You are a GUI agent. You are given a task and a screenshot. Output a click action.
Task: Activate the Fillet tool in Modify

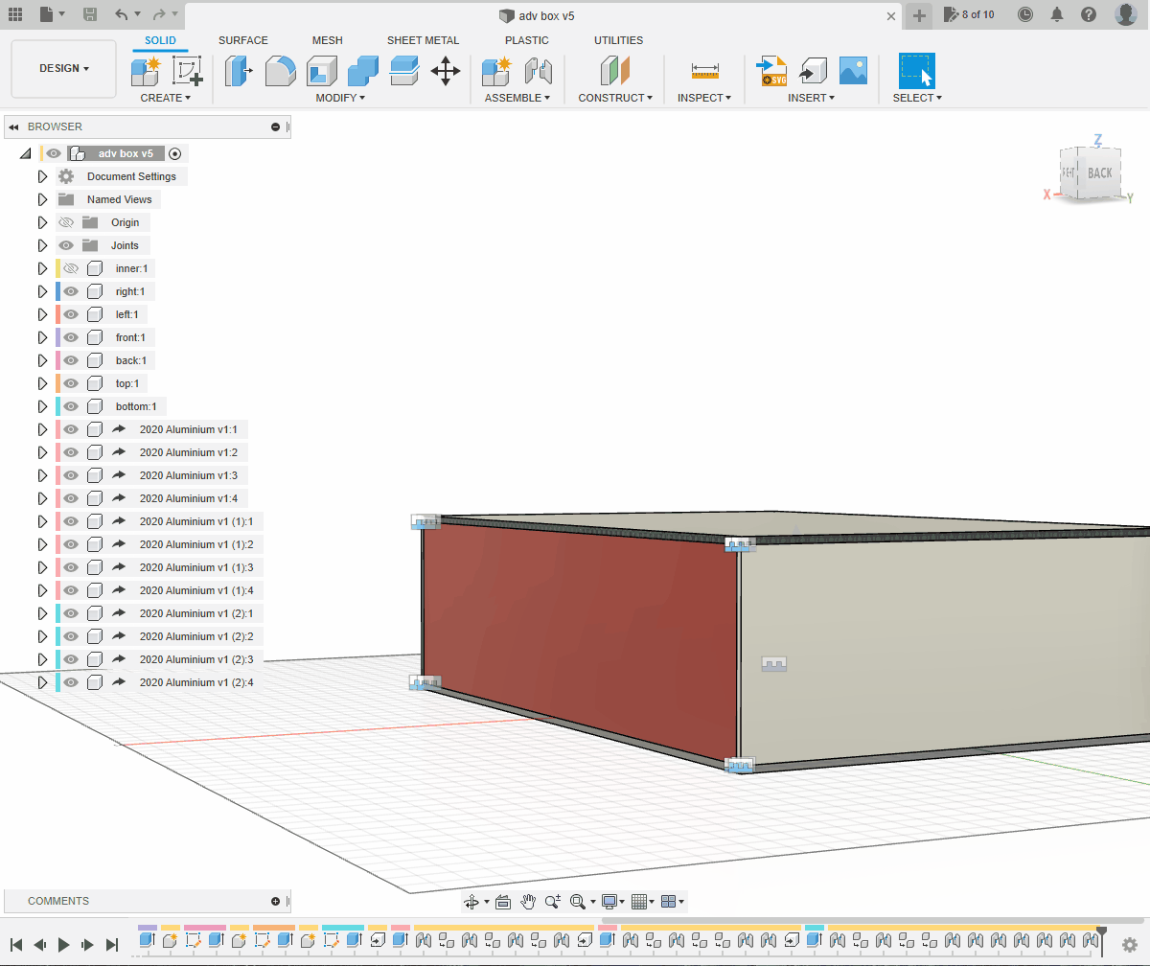tap(280, 71)
